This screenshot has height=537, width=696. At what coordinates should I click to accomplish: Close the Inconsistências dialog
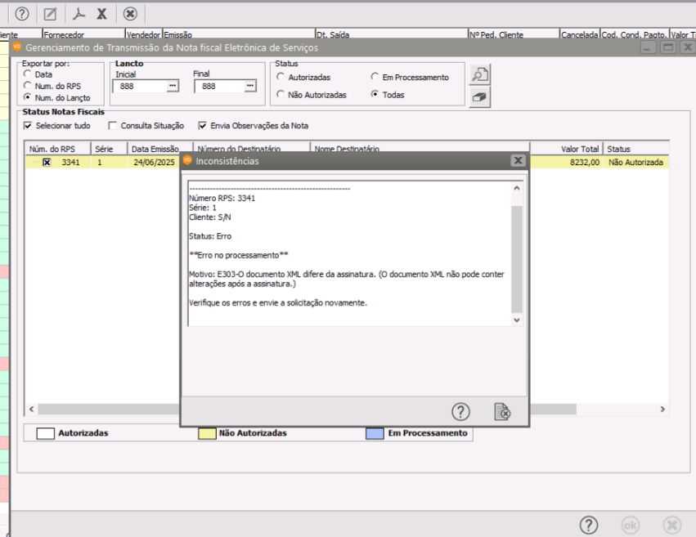click(517, 161)
